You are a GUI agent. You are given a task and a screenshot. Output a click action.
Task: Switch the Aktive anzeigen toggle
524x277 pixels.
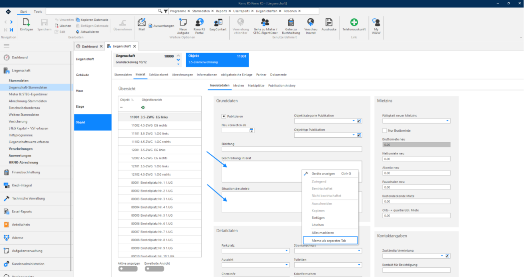pos(128,269)
